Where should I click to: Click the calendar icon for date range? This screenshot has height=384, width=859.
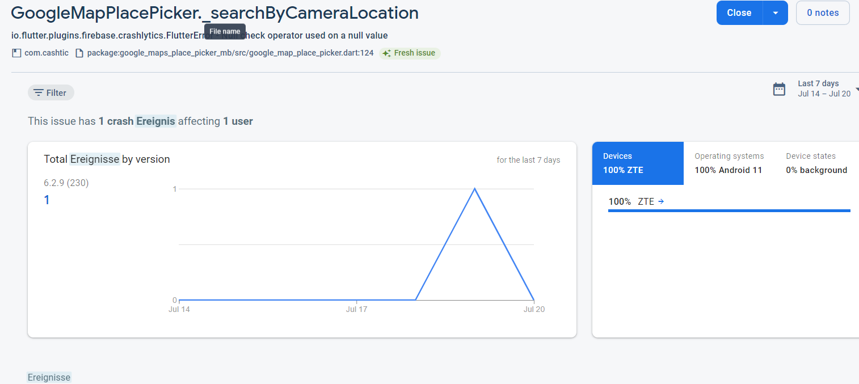point(779,89)
